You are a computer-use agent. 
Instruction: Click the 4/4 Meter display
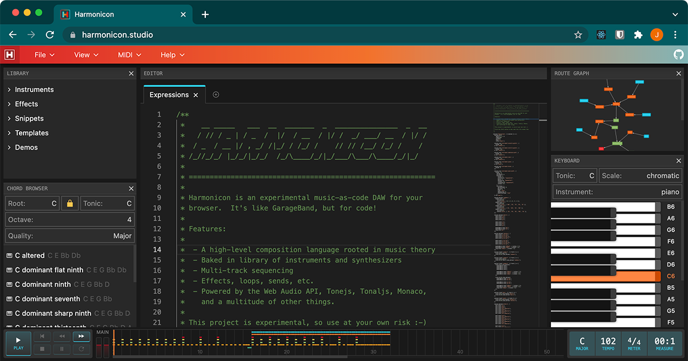(634, 343)
